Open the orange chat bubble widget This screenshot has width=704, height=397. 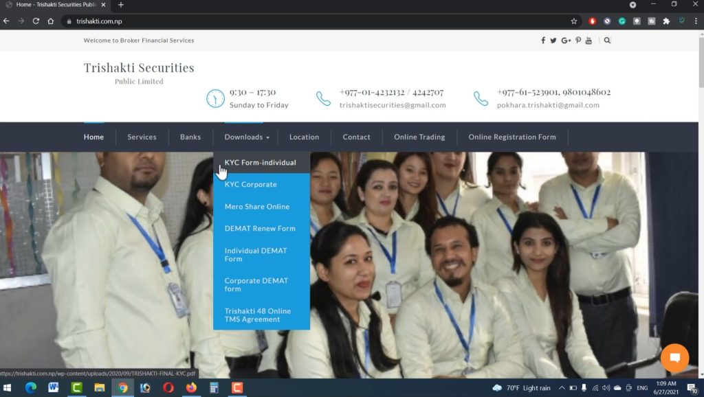[x=674, y=358]
